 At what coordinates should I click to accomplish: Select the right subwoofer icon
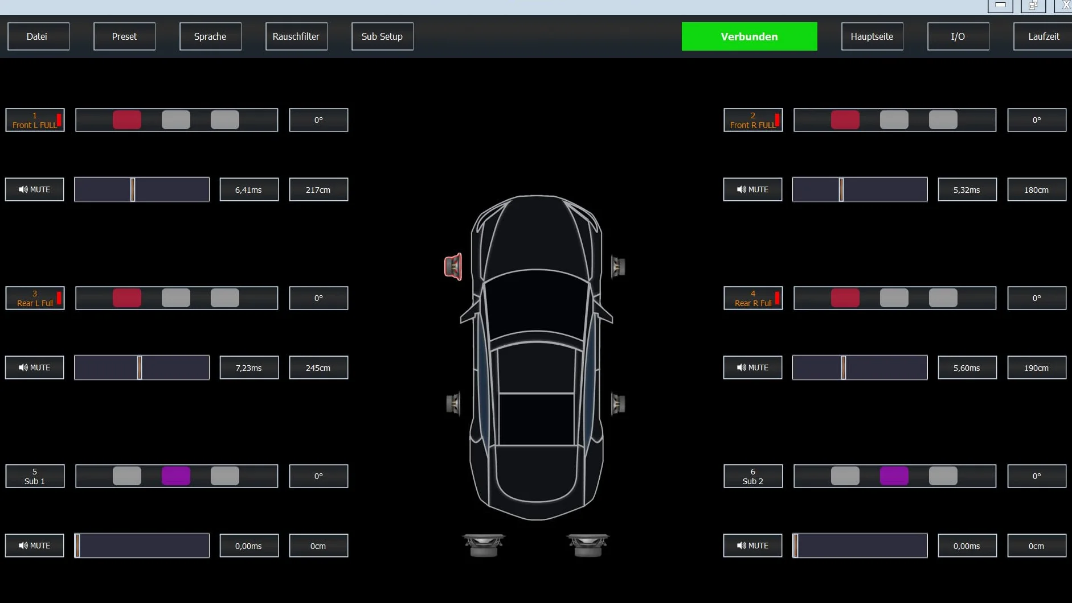tap(588, 545)
